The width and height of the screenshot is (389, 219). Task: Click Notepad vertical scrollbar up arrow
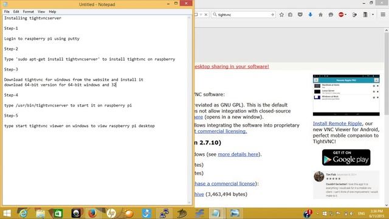[190, 18]
